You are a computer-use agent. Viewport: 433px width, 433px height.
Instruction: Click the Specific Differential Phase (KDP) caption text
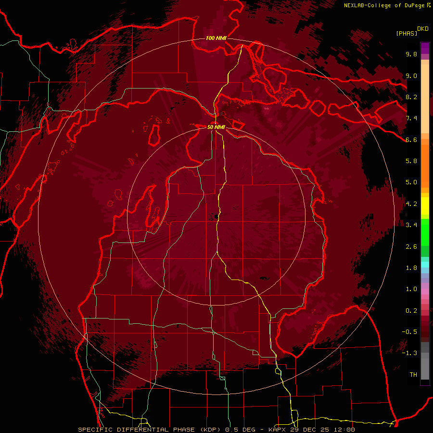click(150, 430)
